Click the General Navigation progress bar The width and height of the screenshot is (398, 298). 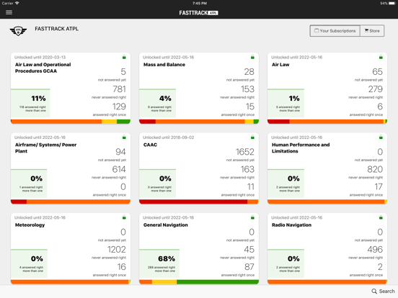tap(199, 281)
